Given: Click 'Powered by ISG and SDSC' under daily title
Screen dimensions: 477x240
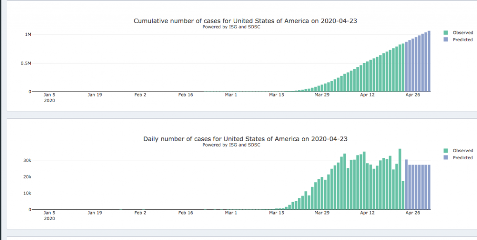Looking at the screenshot, I should click(x=231, y=145).
